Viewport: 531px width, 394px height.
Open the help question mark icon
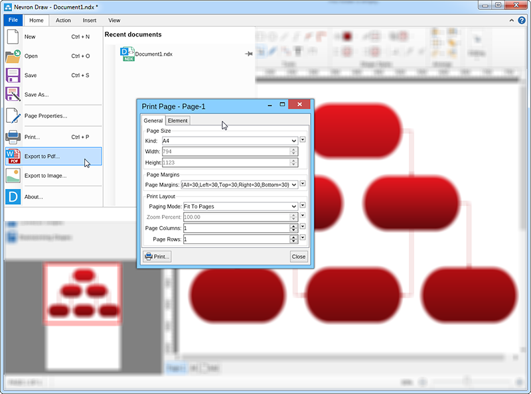point(522,21)
